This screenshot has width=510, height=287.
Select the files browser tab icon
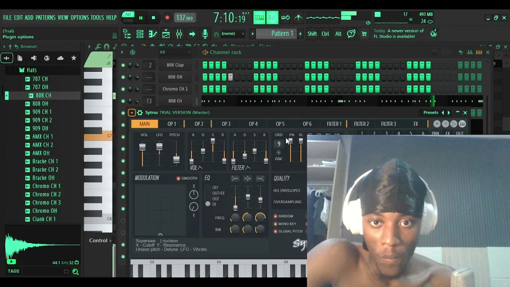click(x=20, y=58)
